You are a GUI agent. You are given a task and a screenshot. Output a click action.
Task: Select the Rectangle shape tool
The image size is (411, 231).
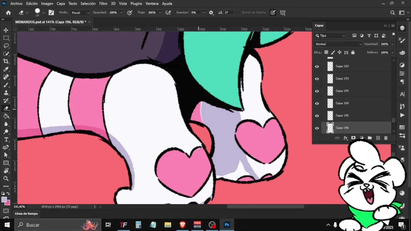pyautogui.click(x=6, y=163)
